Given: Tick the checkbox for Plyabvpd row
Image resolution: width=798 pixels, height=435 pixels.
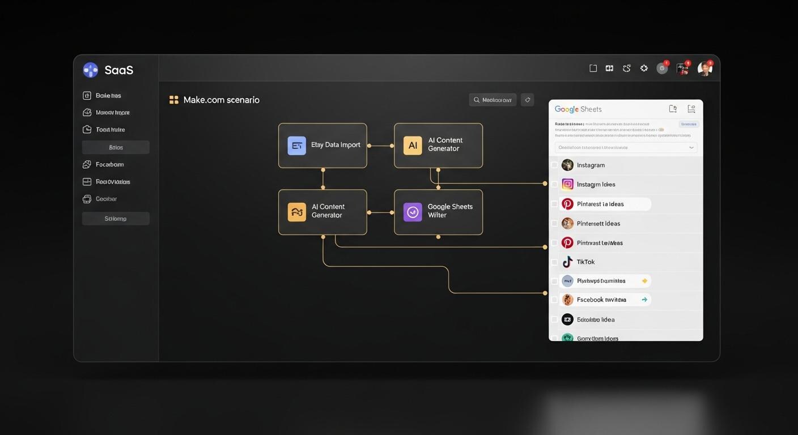Looking at the screenshot, I should click(554, 281).
